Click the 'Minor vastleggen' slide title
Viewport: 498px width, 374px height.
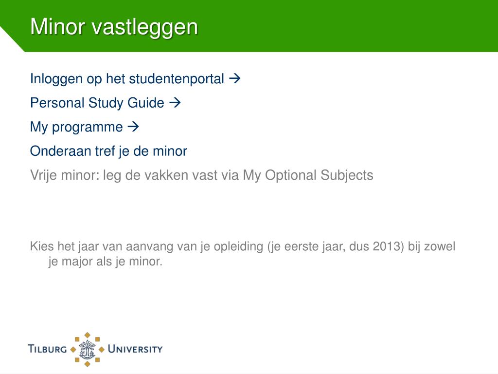click(114, 26)
